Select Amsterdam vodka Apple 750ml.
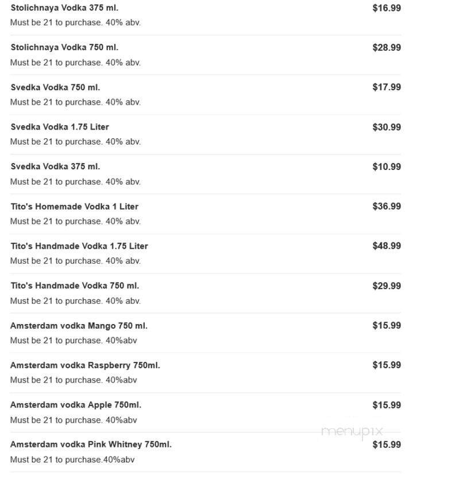The height and width of the screenshot is (479, 455). [76, 405]
